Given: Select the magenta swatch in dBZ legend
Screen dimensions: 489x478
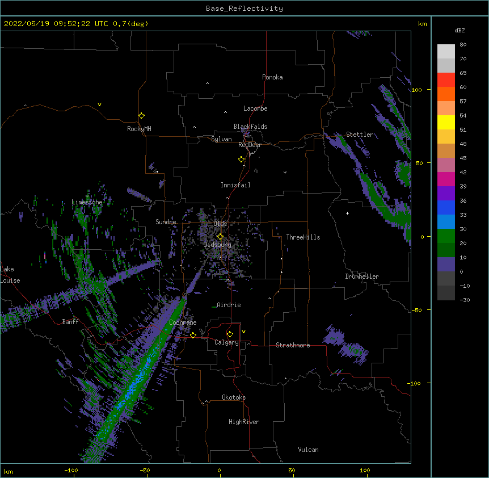Looking at the screenshot, I should (446, 179).
